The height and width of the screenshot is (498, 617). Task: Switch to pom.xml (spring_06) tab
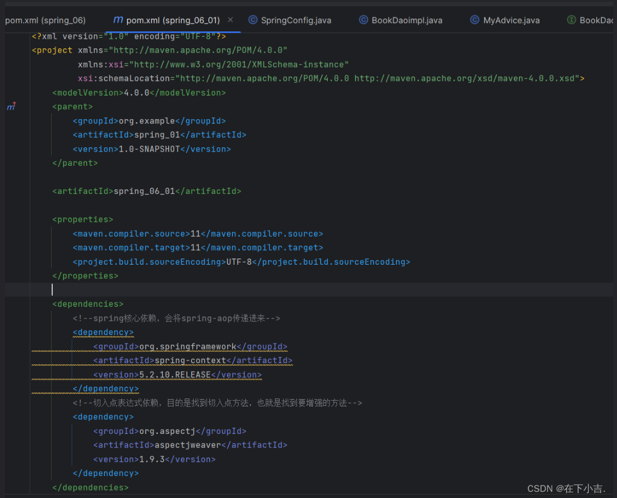(45, 20)
